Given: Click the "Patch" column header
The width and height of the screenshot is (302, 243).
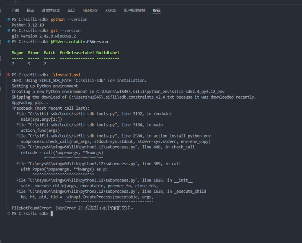Looking at the screenshot, I should pos(49,53).
